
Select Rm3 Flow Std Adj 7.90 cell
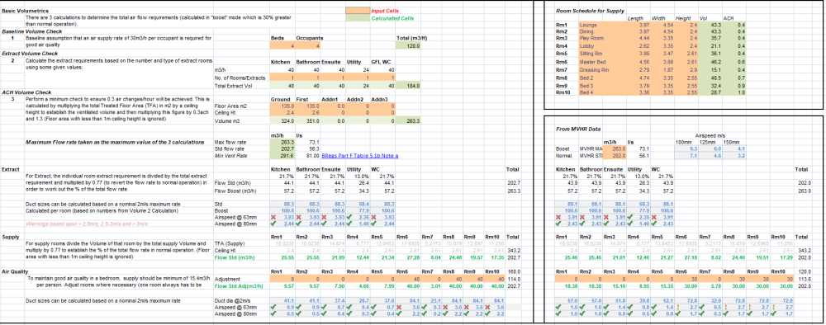(x=332, y=285)
